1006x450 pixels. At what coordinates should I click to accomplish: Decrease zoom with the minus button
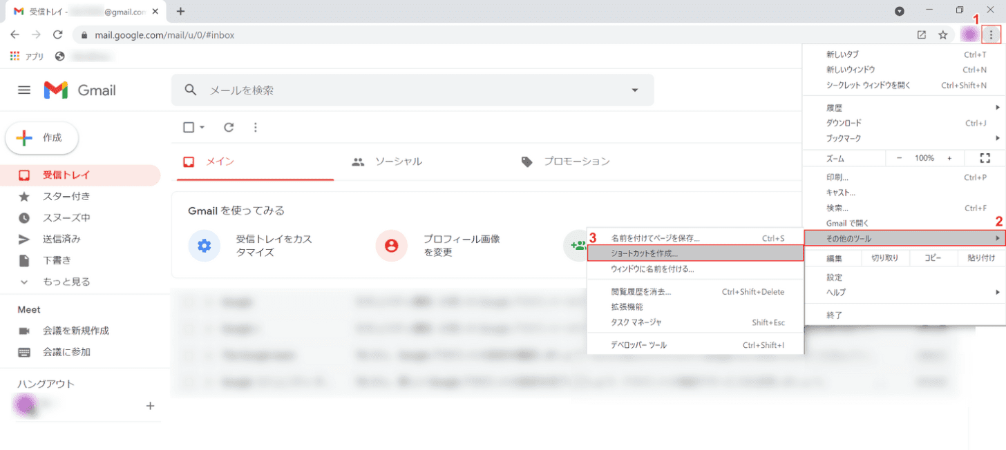[900, 158]
